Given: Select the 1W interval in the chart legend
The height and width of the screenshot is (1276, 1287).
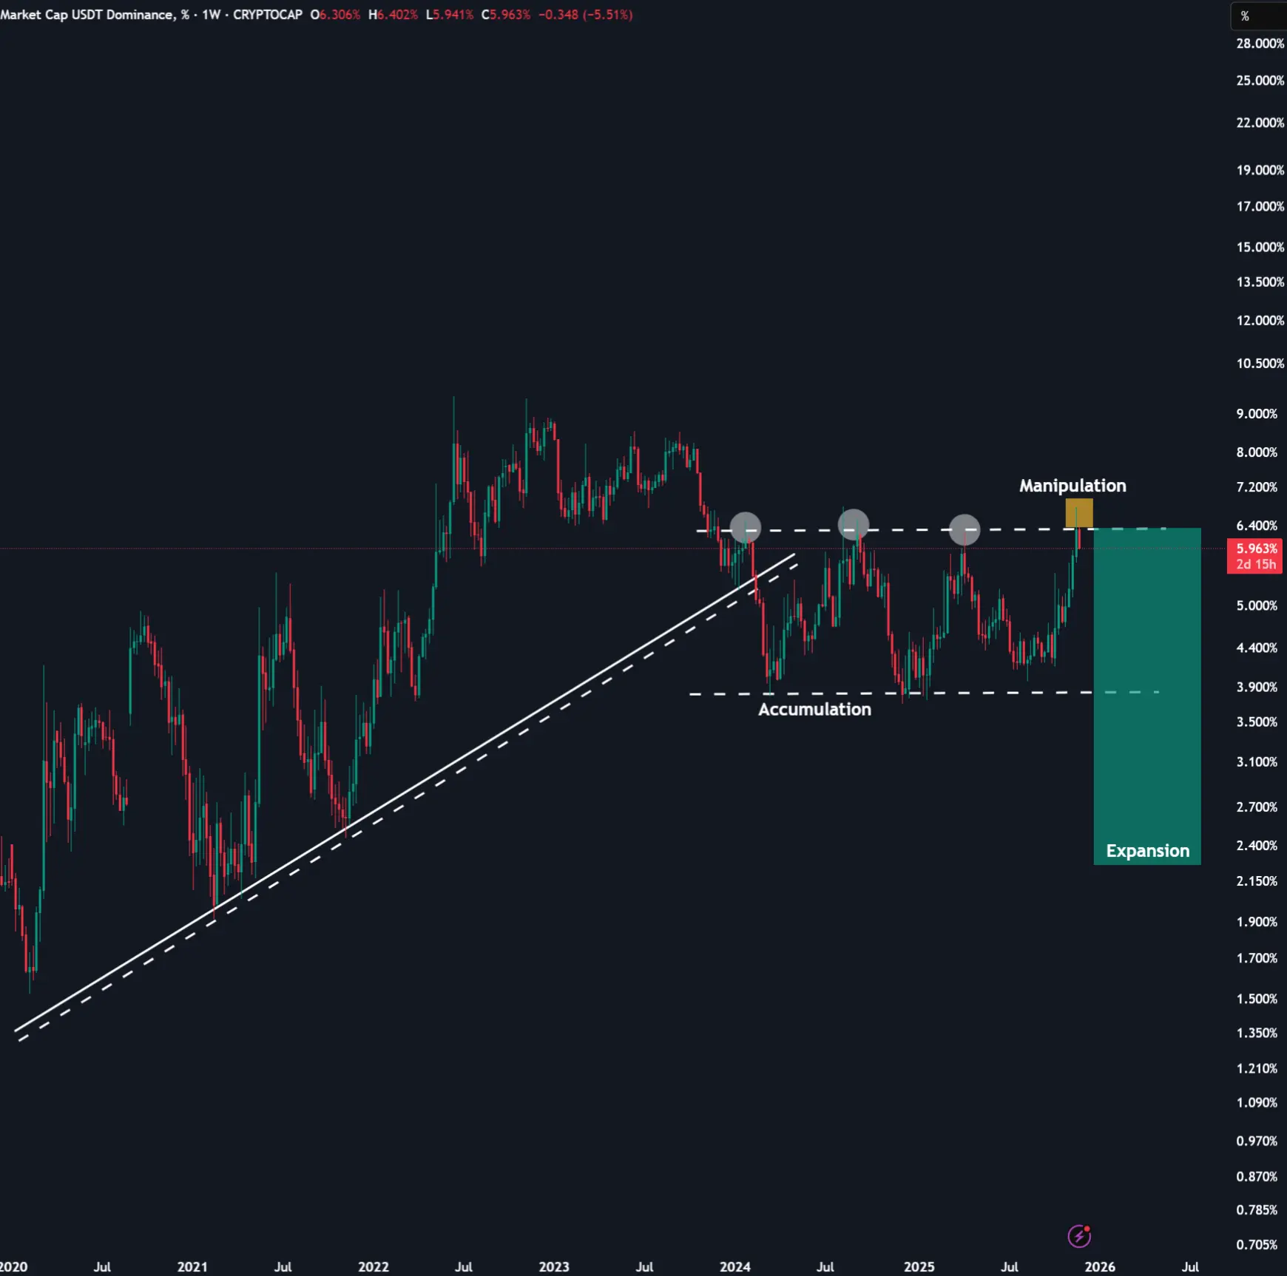Looking at the screenshot, I should [212, 15].
